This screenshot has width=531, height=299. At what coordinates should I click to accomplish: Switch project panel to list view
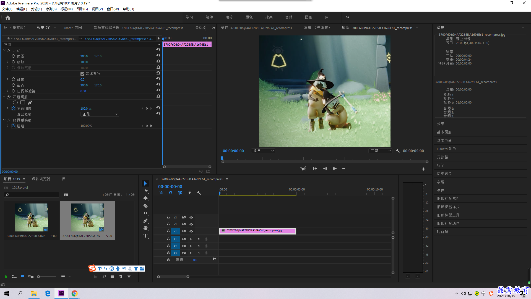pos(14,276)
